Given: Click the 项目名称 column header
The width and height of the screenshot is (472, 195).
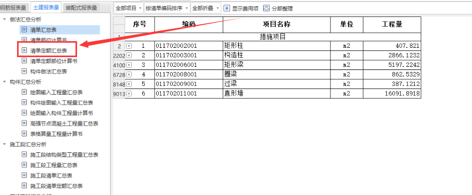Looking at the screenshot, I should point(277,25).
